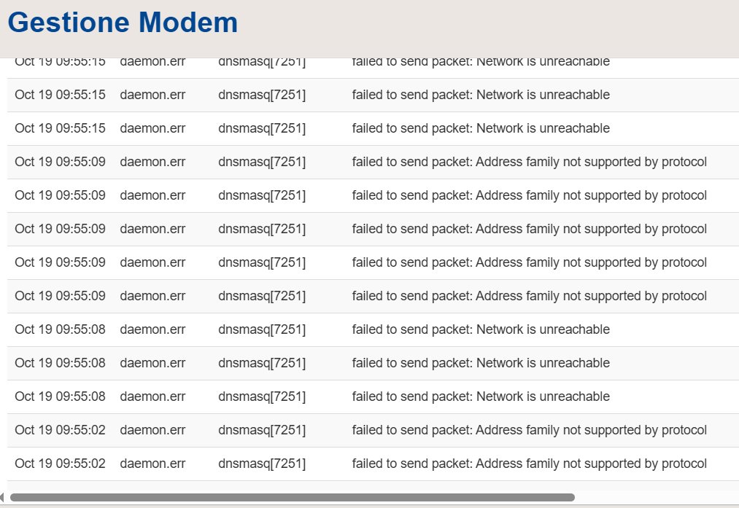
Task: Click daemon.err in the middle 09:55:08 row
Action: click(x=152, y=363)
